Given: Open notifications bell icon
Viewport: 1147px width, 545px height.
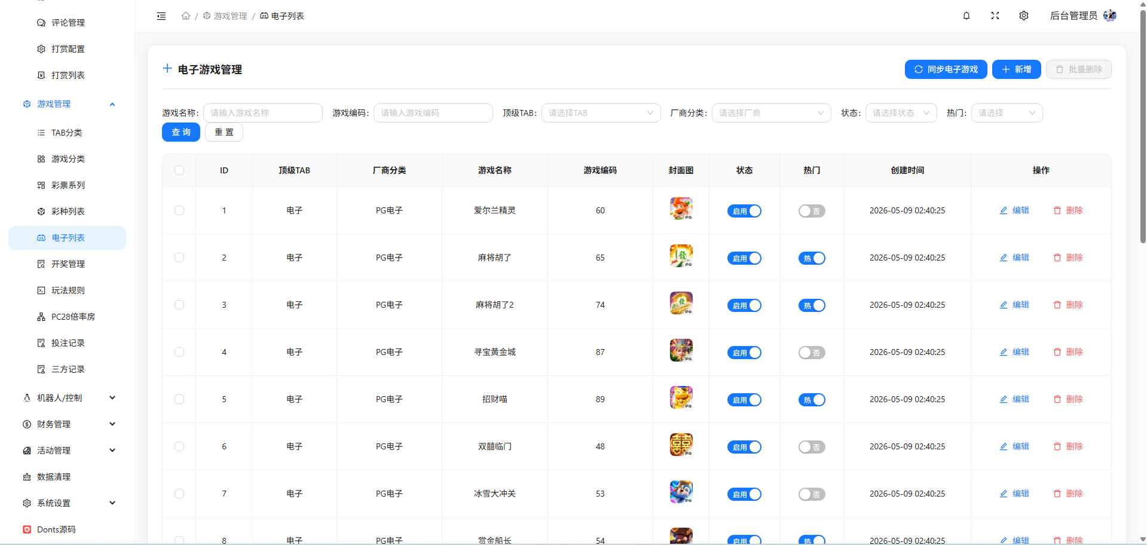Looking at the screenshot, I should pyautogui.click(x=966, y=16).
